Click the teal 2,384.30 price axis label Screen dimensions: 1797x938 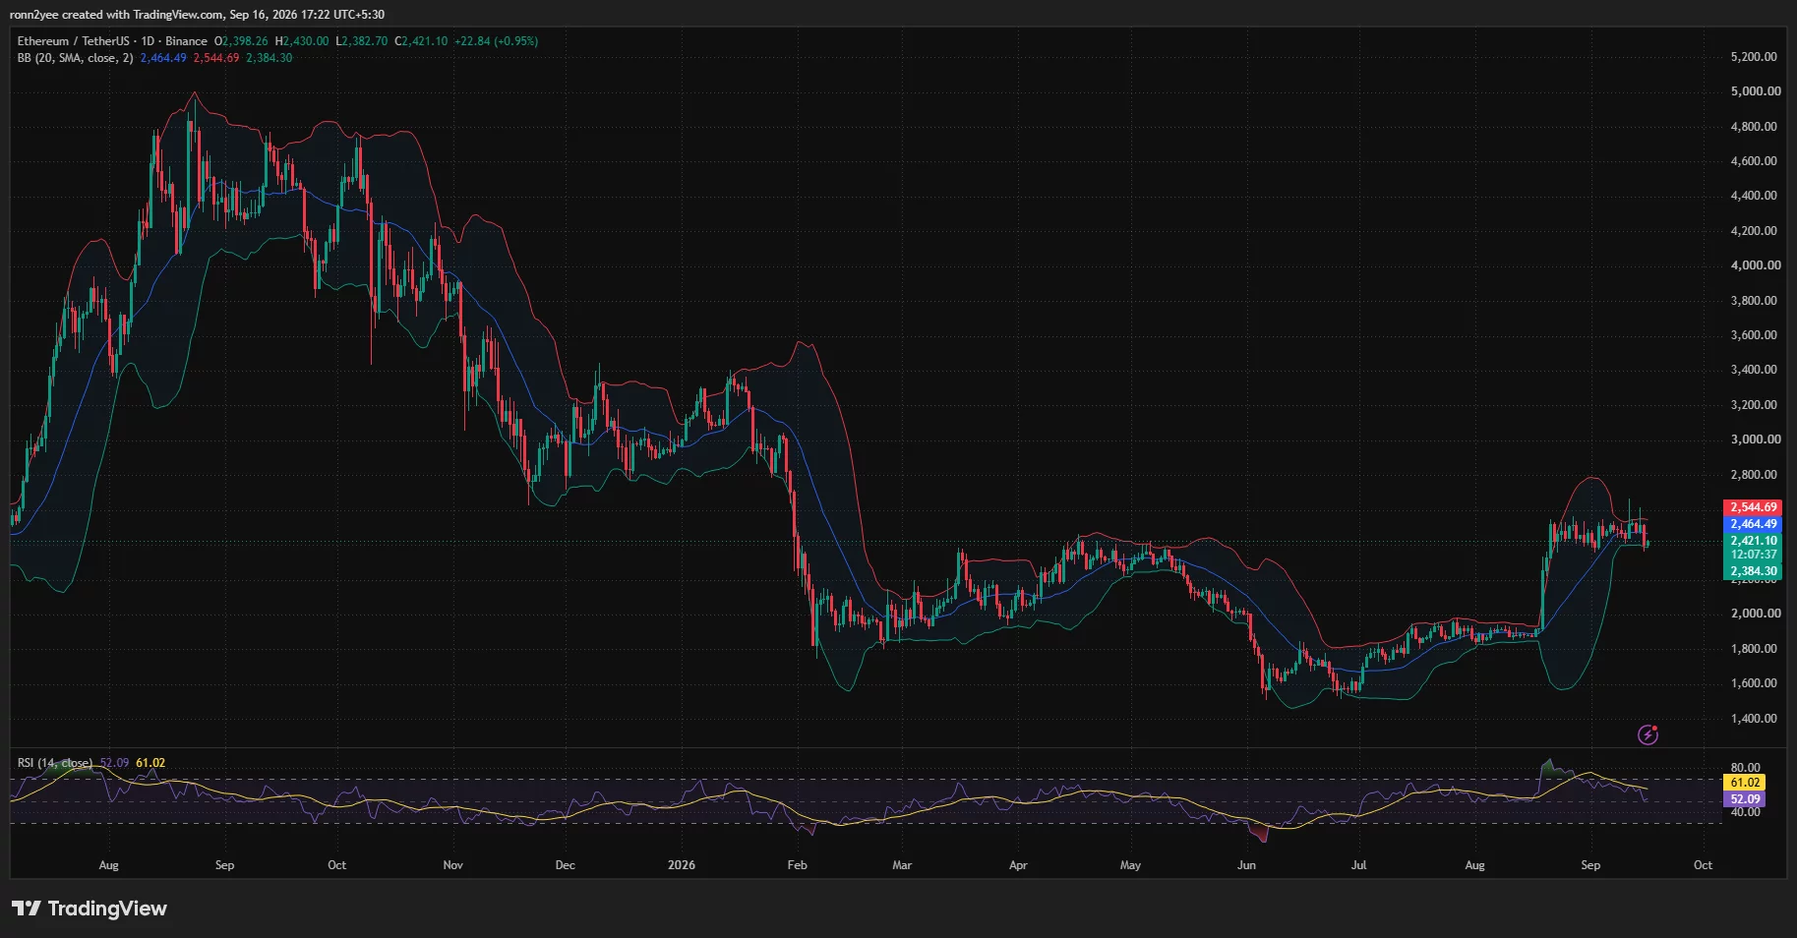pyautogui.click(x=1753, y=571)
